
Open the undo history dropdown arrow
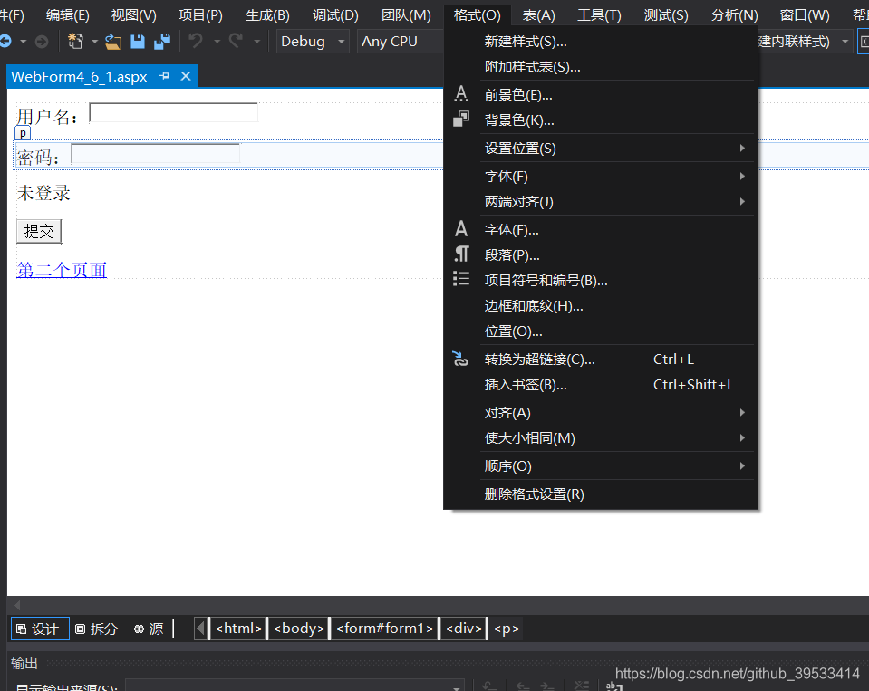click(217, 41)
